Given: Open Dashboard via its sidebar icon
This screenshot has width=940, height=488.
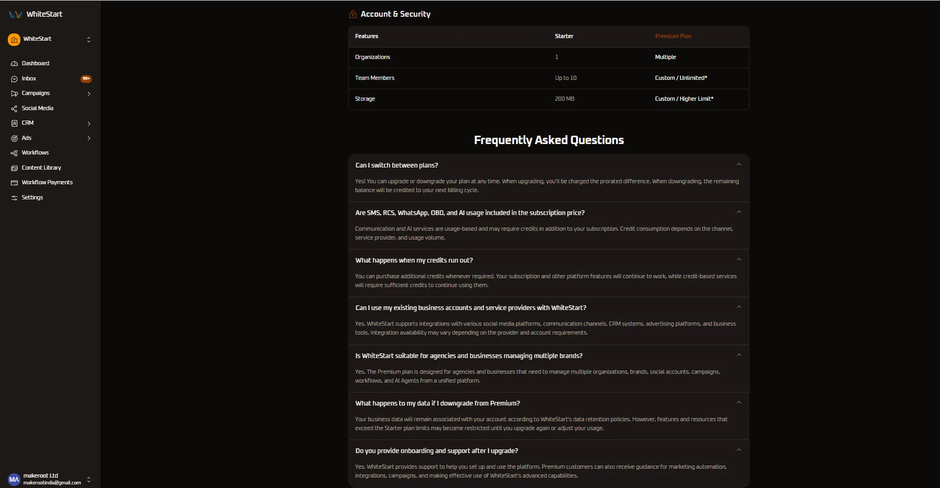Looking at the screenshot, I should [14, 64].
